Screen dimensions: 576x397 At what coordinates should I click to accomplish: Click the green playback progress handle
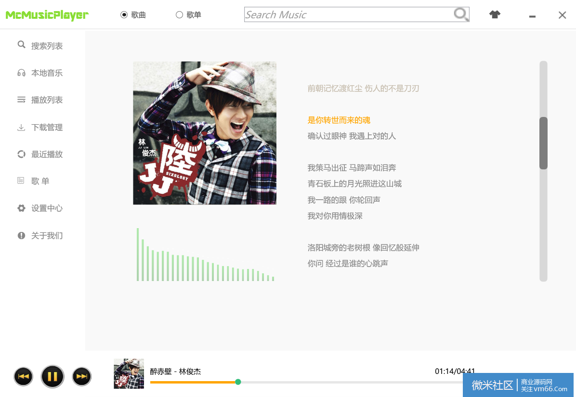pos(238,382)
